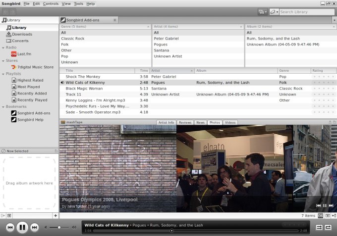Close the Songbird Add-ons tab

pyautogui.click(x=115, y=20)
